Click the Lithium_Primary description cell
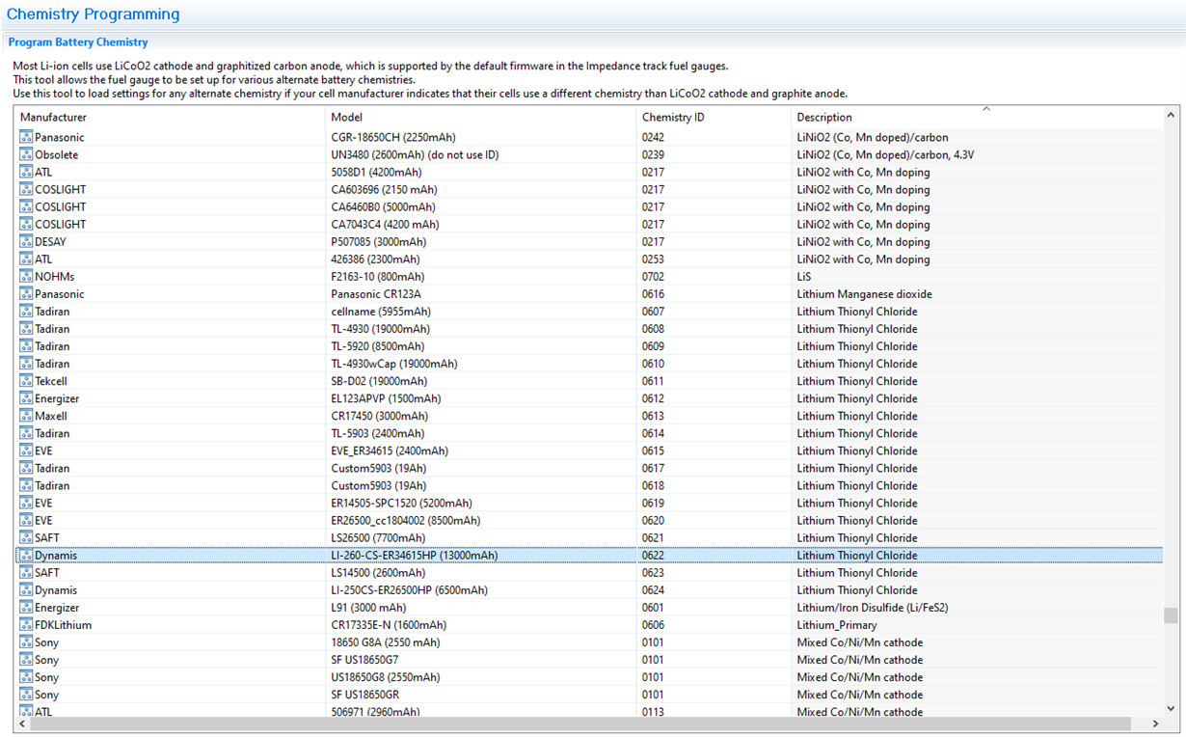 pos(837,625)
